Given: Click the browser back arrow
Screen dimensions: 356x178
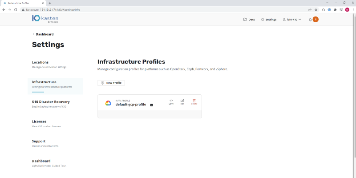Looking at the screenshot, I should pos(4,10).
